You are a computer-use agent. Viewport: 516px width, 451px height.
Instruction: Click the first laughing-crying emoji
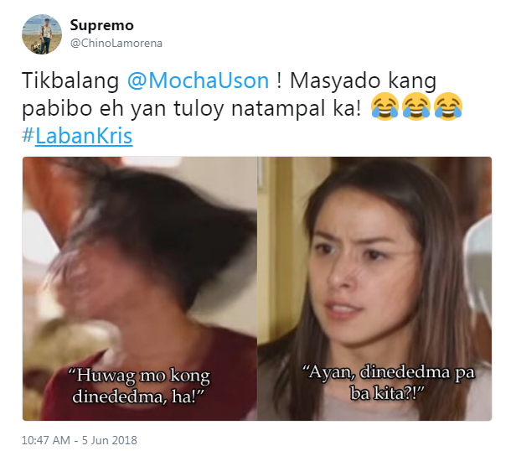pyautogui.click(x=384, y=106)
